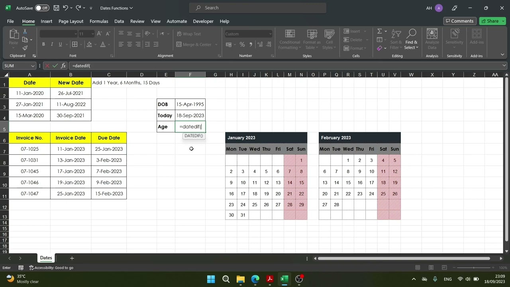Open Cell Styles gallery

tap(329, 39)
